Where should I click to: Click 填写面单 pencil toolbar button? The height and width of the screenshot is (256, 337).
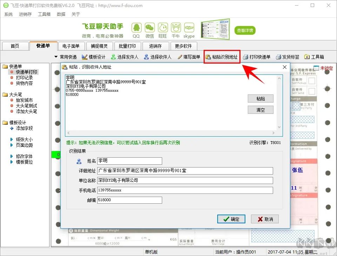coord(189,57)
